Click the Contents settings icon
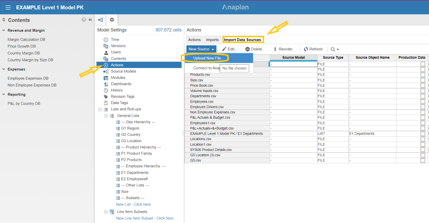The height and width of the screenshot is (223, 429). [106, 59]
